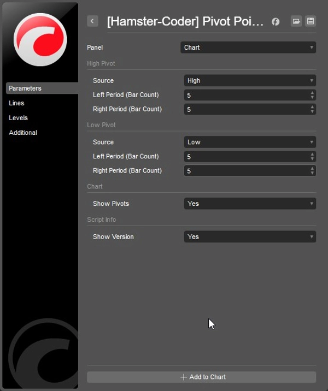Increase Low Pivot Left Period value
Screen dimensions: 328x391
coord(312,154)
